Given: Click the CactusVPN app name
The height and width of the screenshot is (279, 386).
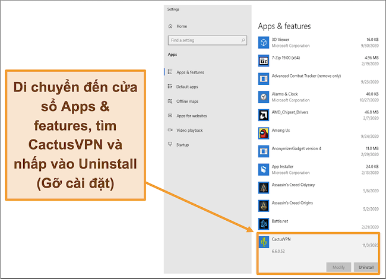Looking at the screenshot, I should tap(281, 239).
